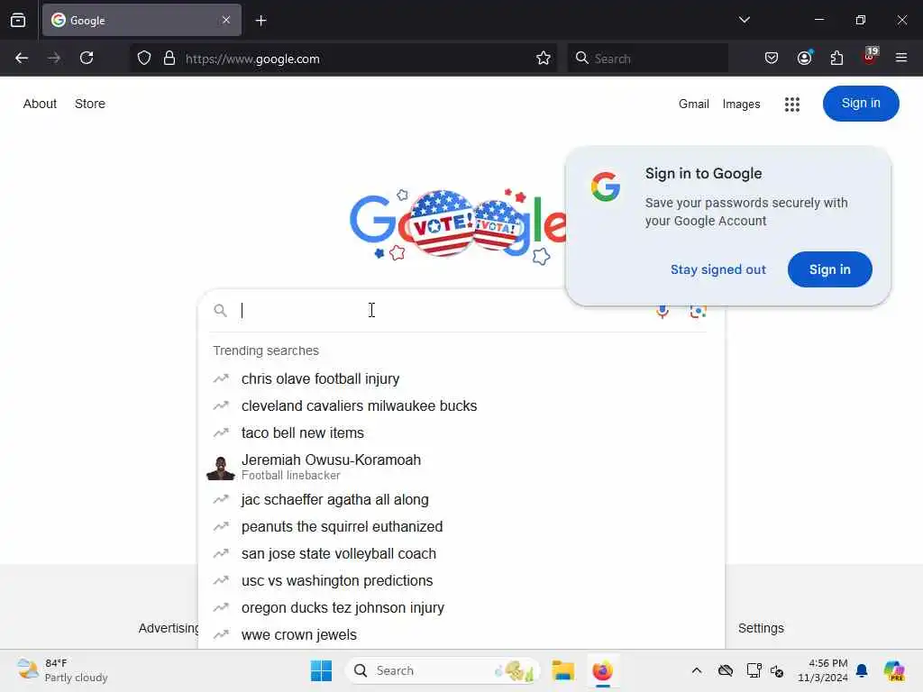The height and width of the screenshot is (692, 923).
Task: Expand hidden system tray icons chevron
Action: [697, 670]
